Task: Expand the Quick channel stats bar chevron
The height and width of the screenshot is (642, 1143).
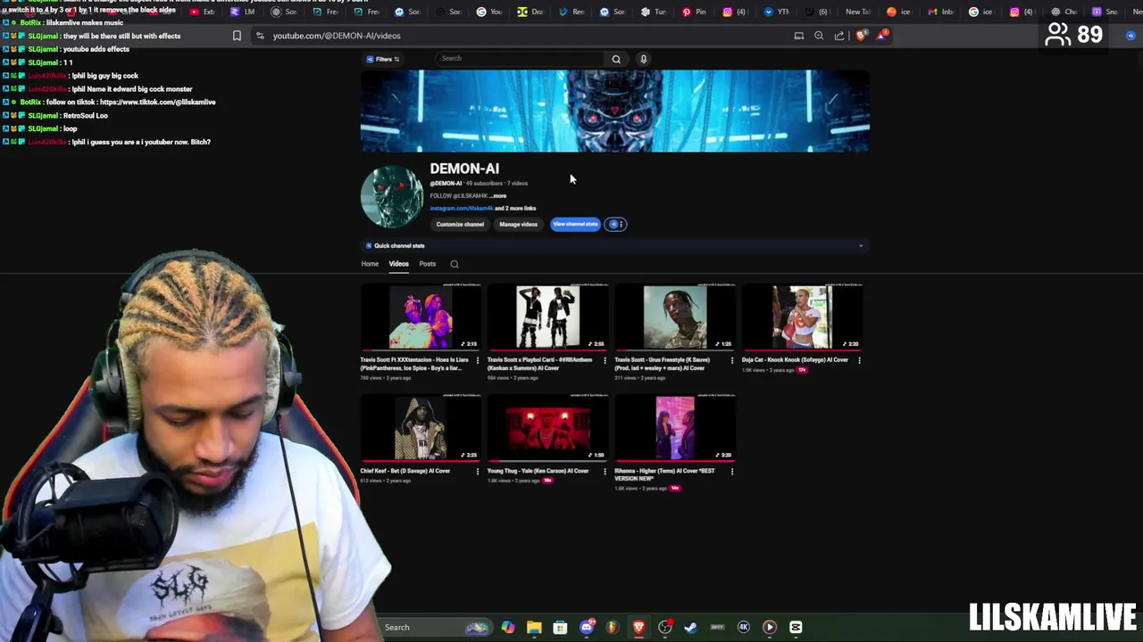Action: (x=861, y=245)
